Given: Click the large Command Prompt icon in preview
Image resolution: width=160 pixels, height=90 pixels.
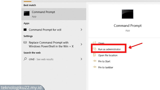Looking at the screenshot, I should [x=127, y=14].
